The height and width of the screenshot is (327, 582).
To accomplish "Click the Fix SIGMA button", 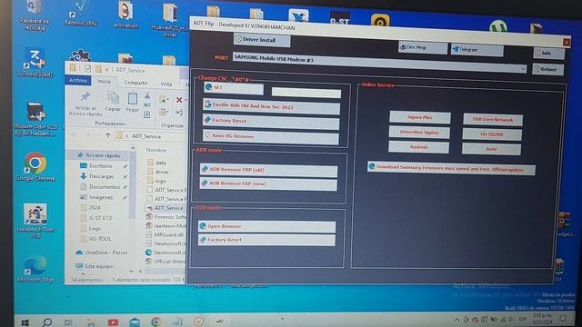I will 492,134.
